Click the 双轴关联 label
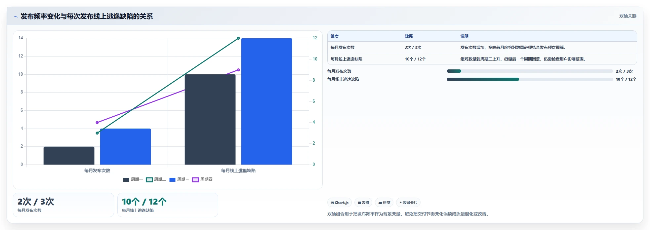Image resolution: width=650 pixels, height=230 pixels. pyautogui.click(x=628, y=16)
